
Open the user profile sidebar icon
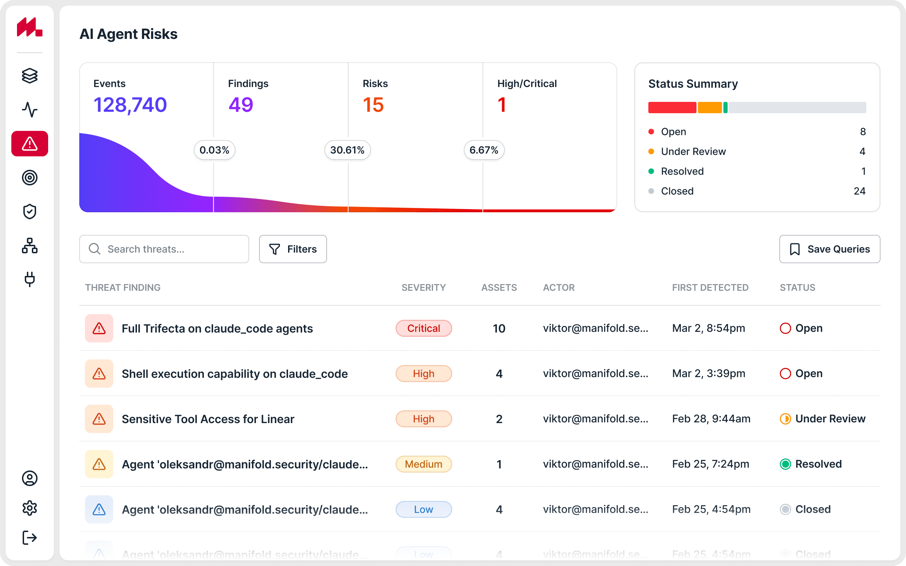pos(30,478)
